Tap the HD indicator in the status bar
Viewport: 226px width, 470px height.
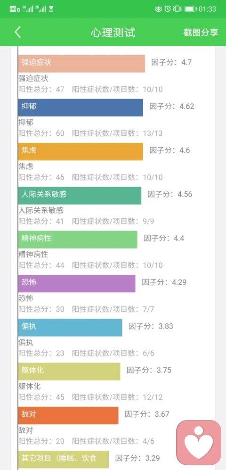14,9
